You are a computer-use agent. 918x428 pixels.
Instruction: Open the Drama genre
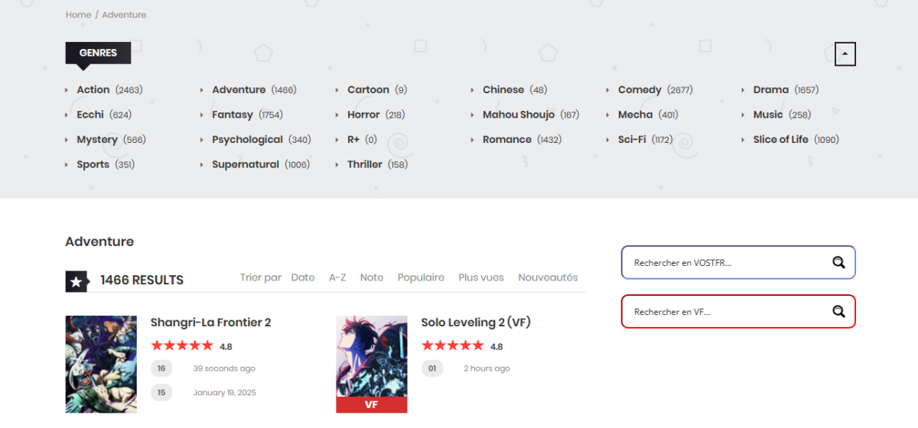click(x=771, y=89)
